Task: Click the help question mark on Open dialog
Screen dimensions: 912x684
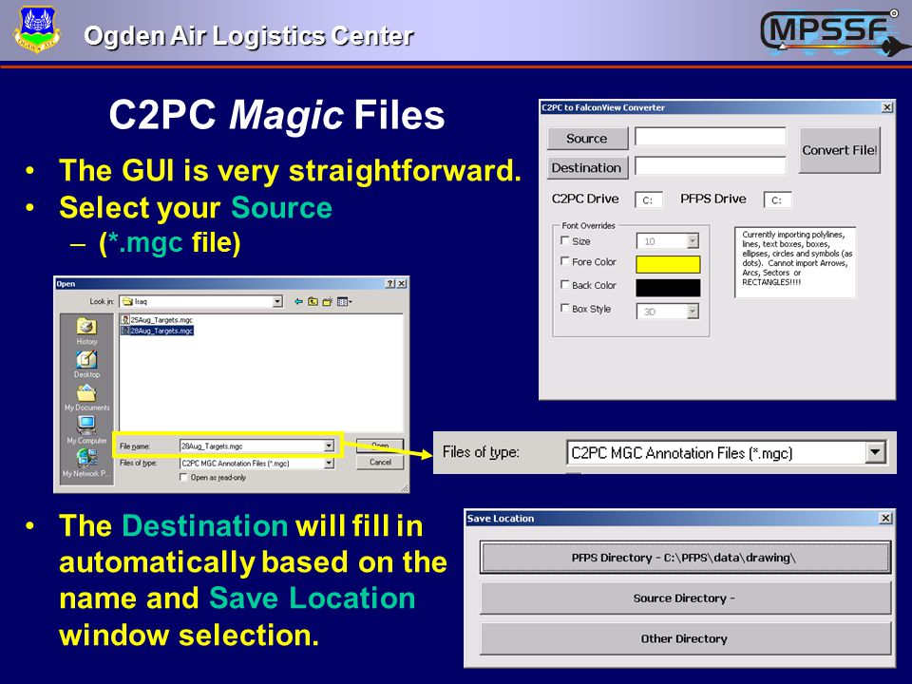Action: (389, 283)
